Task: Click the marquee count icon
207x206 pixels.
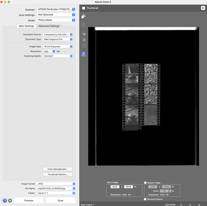Action: pos(84,46)
